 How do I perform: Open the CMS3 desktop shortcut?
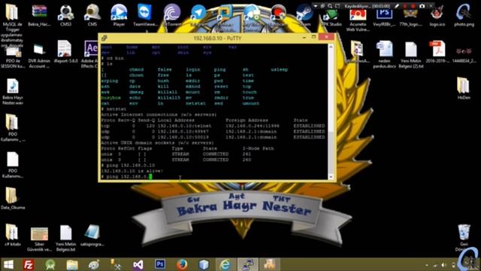(66, 15)
